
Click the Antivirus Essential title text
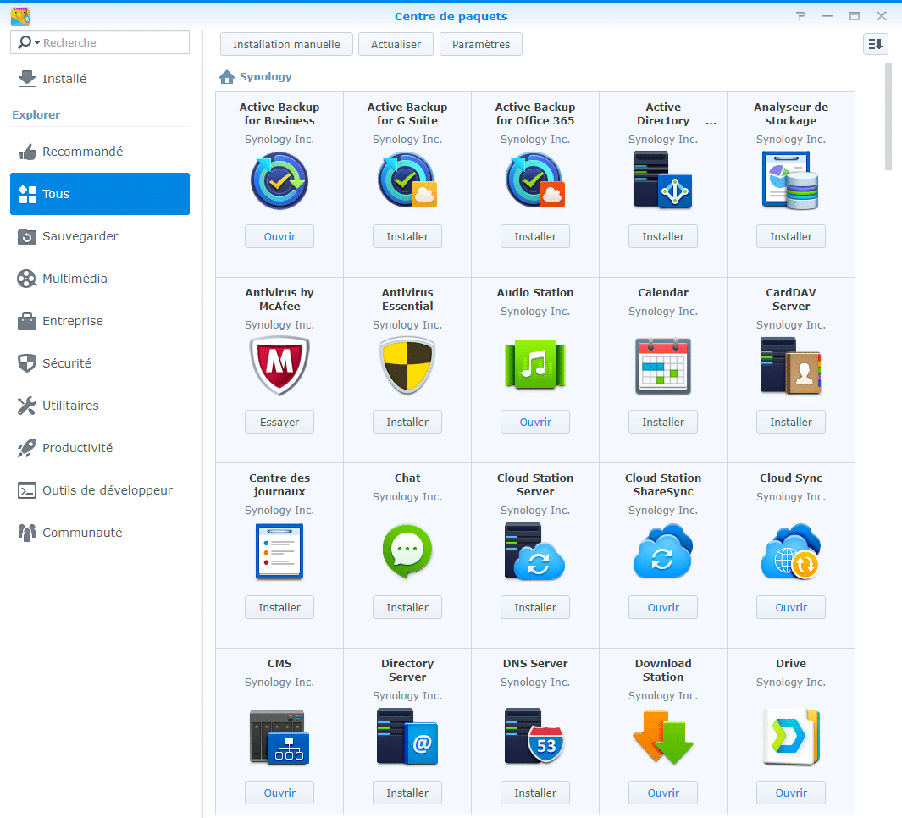click(407, 299)
